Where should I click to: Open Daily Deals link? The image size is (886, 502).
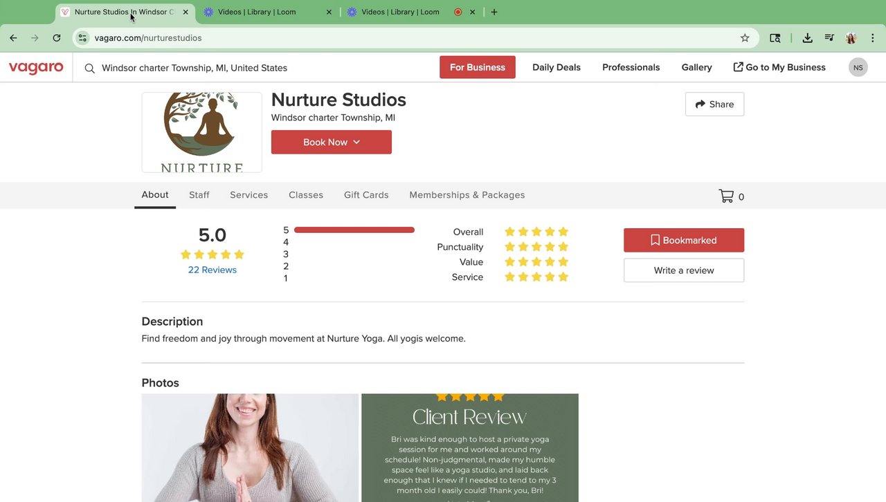(x=557, y=67)
